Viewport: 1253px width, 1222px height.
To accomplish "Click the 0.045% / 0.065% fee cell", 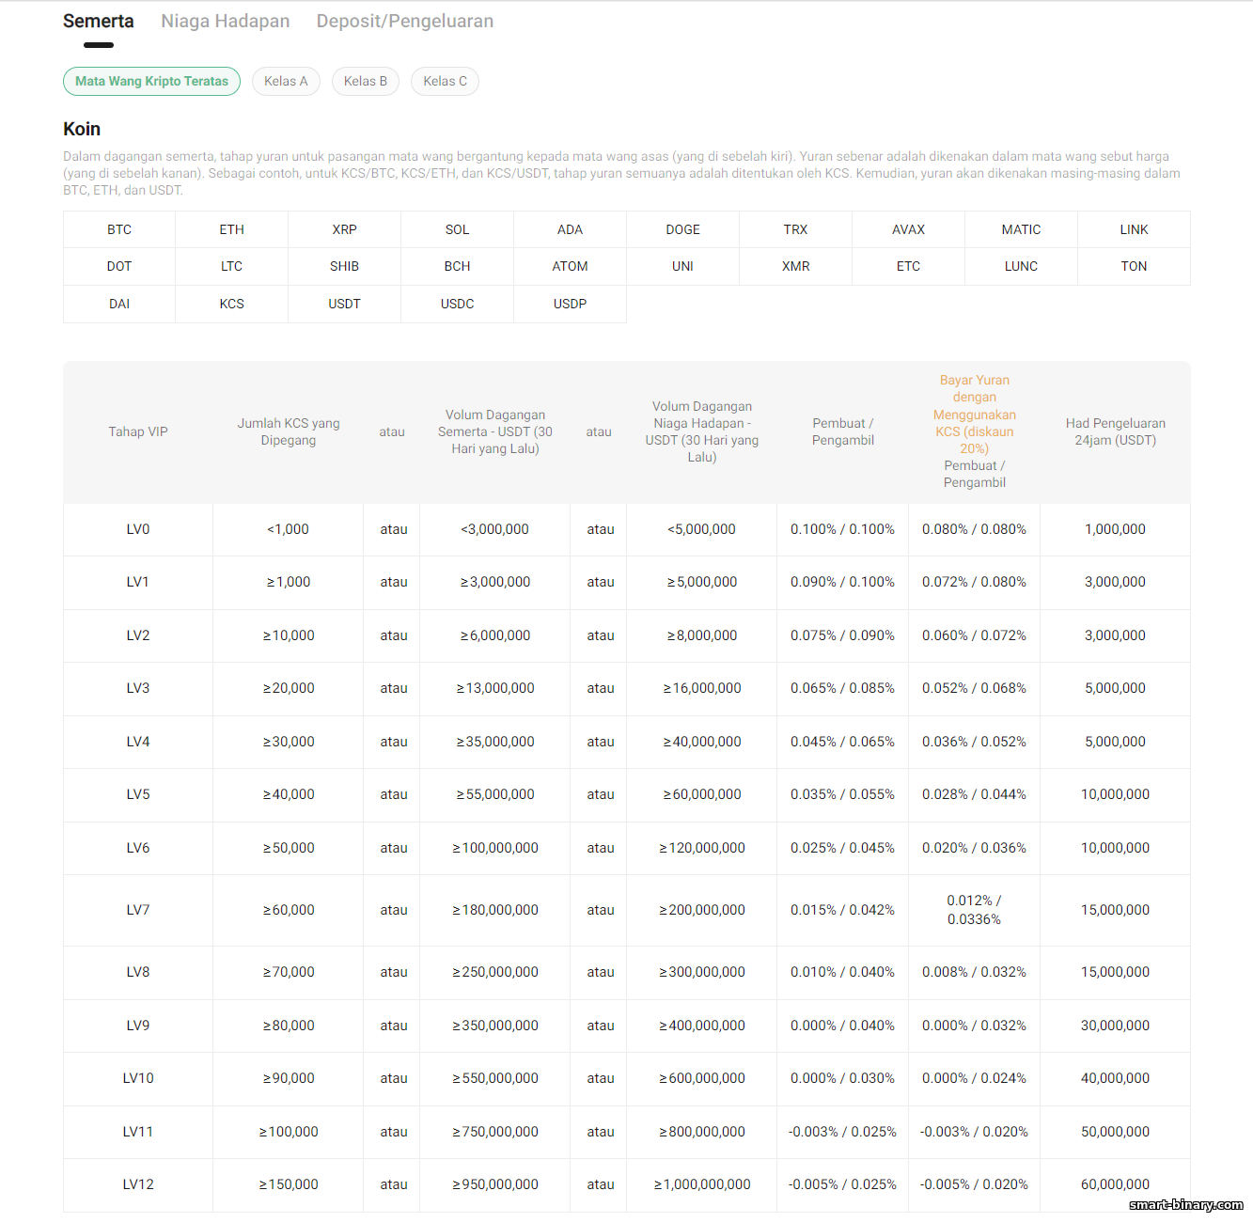I will pos(843,743).
